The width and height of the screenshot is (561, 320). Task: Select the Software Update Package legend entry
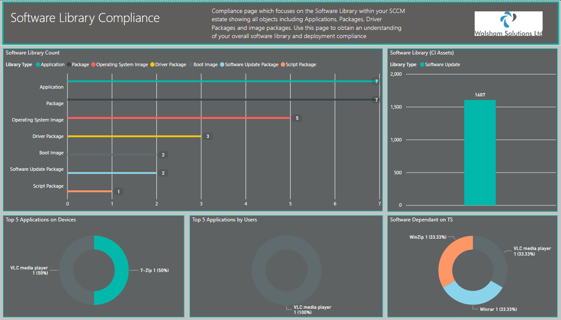click(249, 64)
